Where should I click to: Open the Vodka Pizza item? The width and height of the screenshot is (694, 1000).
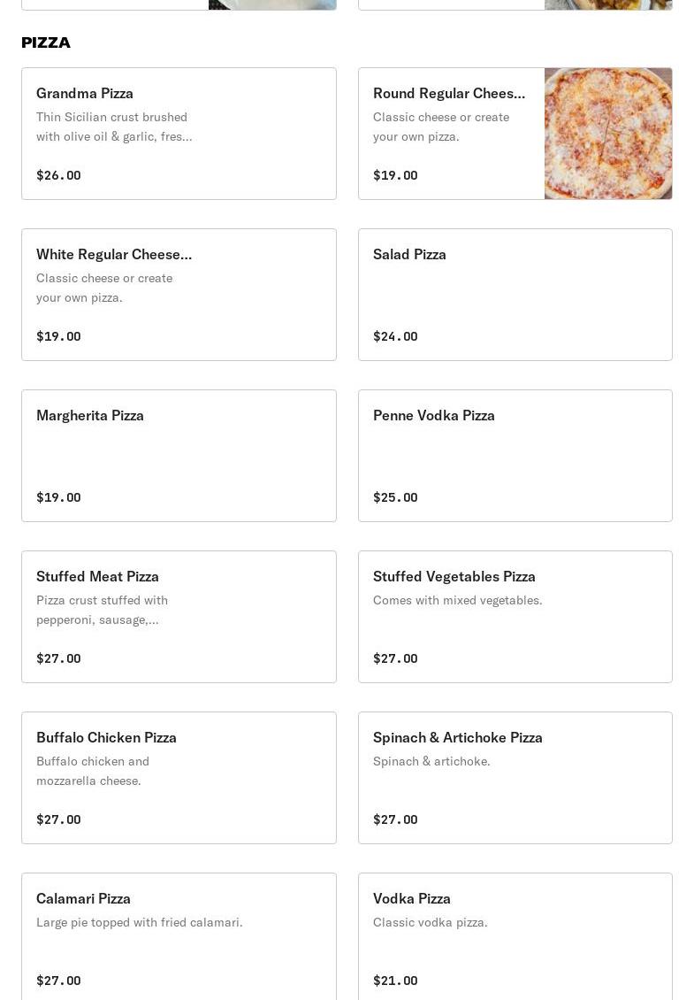tap(515, 938)
